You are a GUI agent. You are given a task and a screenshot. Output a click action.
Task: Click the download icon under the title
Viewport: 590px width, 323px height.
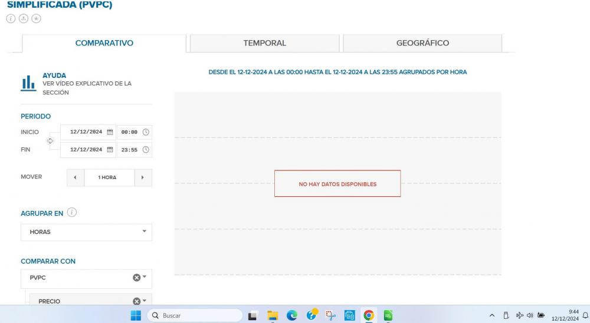24,18
